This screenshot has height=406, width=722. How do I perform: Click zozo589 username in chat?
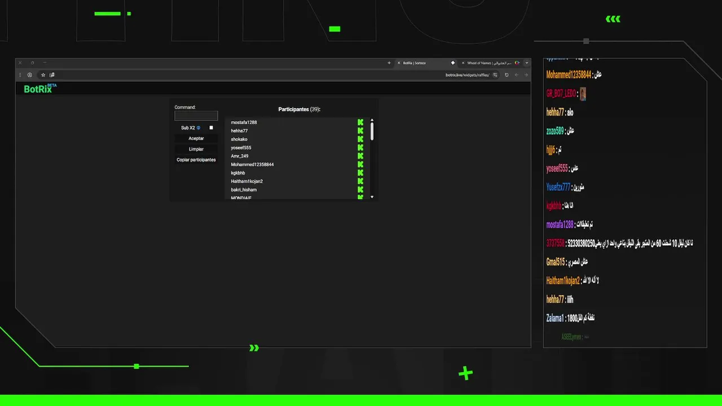click(x=555, y=131)
